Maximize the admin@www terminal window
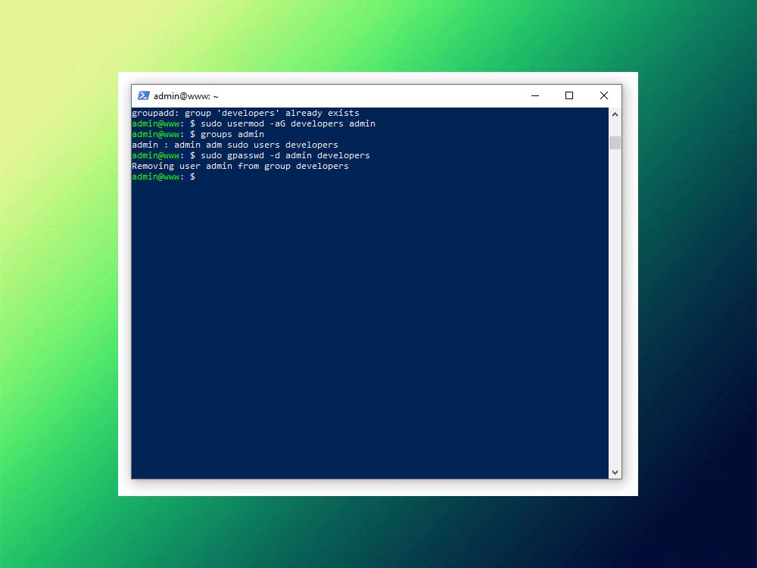 point(569,95)
